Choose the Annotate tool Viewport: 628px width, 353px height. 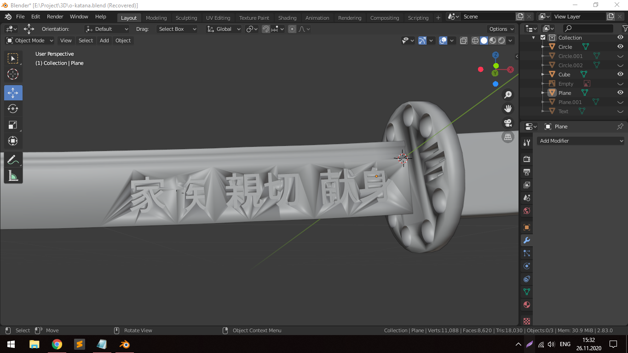pyautogui.click(x=13, y=160)
